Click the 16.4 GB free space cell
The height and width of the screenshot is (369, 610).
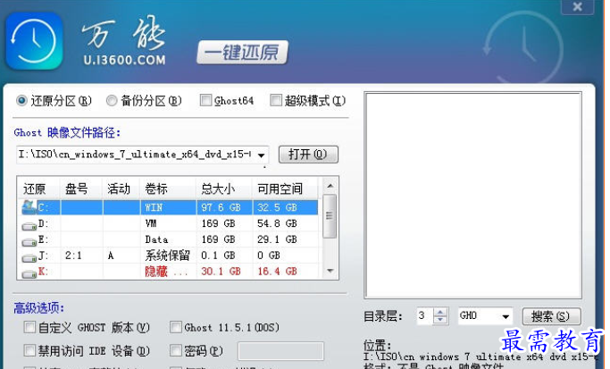(285, 272)
